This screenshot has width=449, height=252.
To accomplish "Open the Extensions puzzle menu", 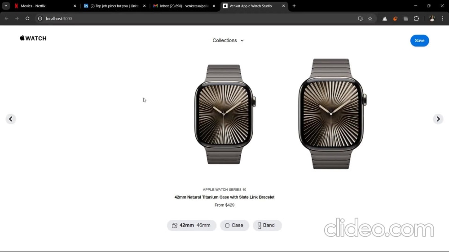I will [x=416, y=18].
